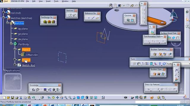190x106 pixels.
Task: Open the Tools menu
Action: (56, 1)
